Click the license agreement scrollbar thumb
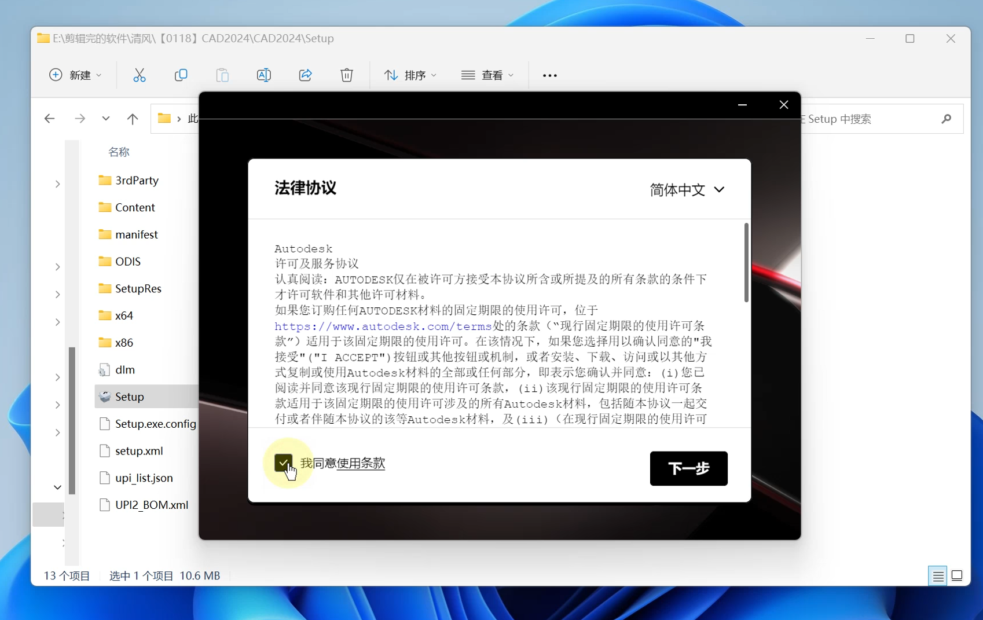This screenshot has width=983, height=620. (746, 263)
